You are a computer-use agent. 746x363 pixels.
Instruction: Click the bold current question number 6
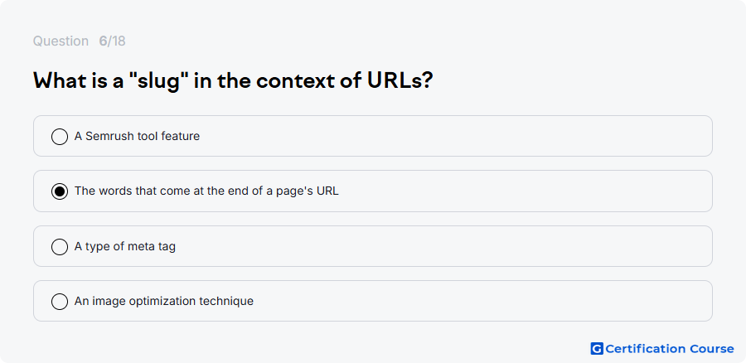click(103, 41)
